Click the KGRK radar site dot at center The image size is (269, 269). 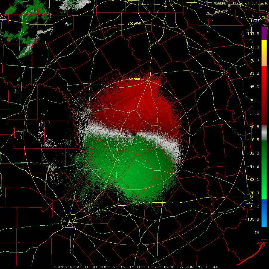point(135,134)
